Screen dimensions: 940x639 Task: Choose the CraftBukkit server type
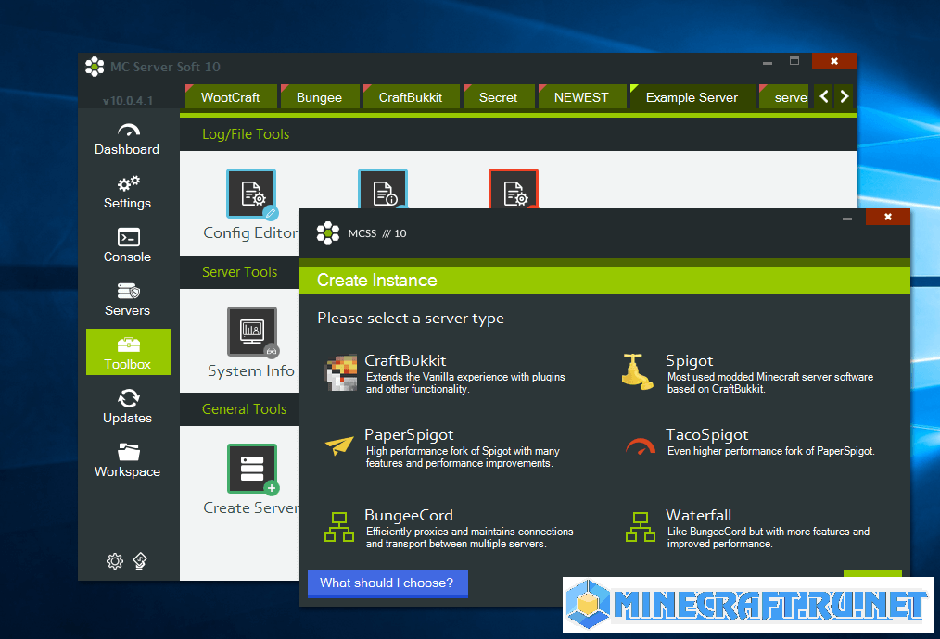click(446, 374)
